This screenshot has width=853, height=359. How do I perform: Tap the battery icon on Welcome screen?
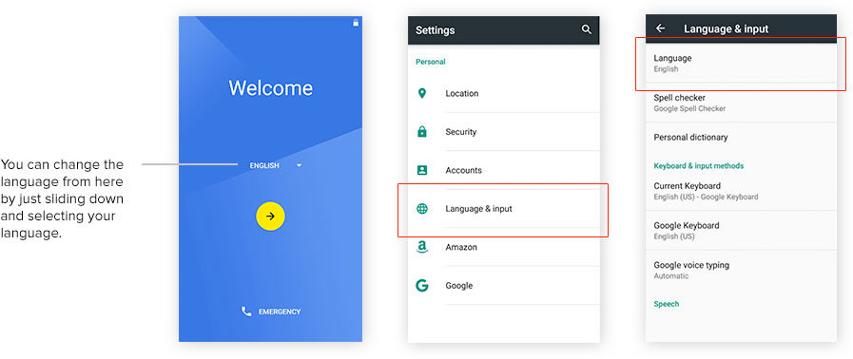point(356,22)
